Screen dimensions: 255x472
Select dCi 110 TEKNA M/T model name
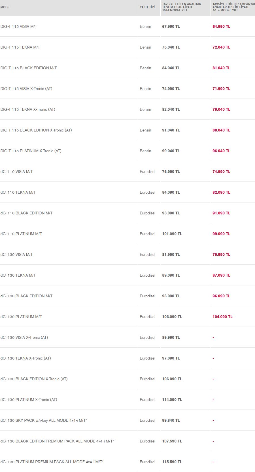click(x=18, y=193)
